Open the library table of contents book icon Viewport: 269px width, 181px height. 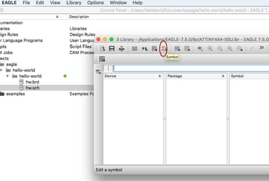point(134,49)
